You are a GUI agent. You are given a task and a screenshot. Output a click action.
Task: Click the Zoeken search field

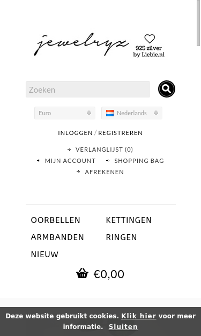(x=88, y=89)
